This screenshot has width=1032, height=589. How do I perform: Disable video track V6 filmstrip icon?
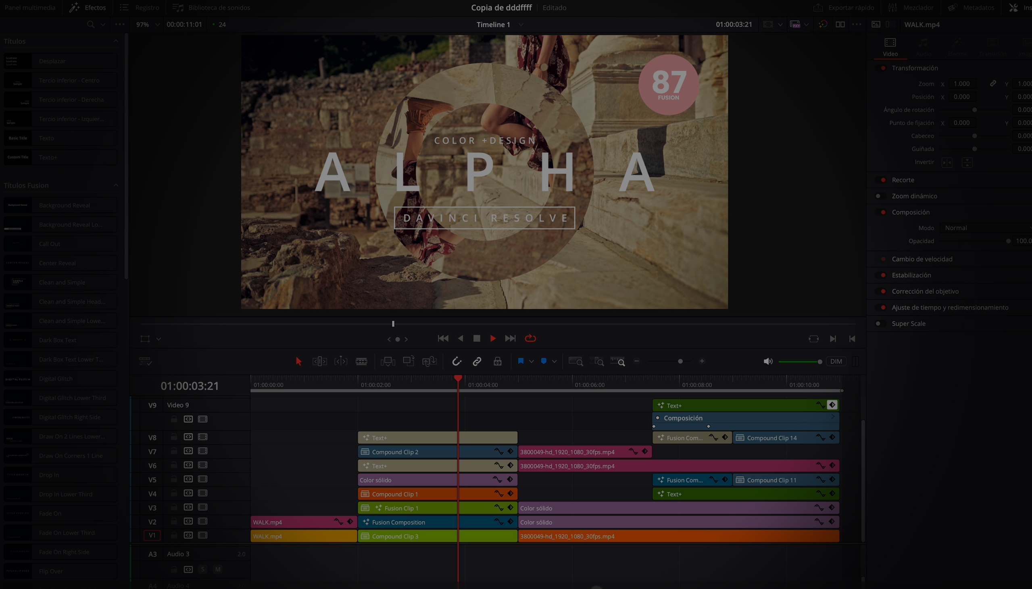pyautogui.click(x=203, y=465)
